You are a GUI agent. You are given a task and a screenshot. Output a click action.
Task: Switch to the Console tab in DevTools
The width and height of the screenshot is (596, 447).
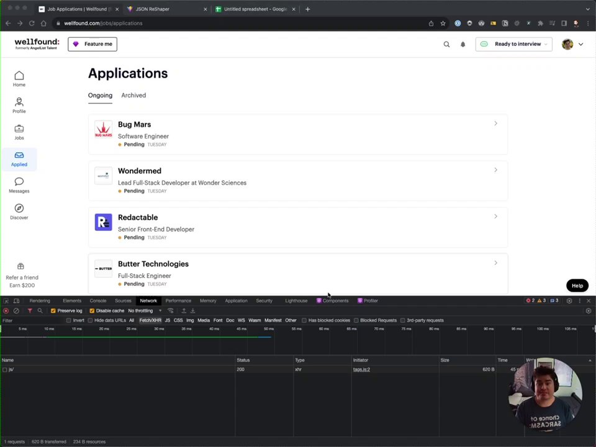[x=98, y=300]
